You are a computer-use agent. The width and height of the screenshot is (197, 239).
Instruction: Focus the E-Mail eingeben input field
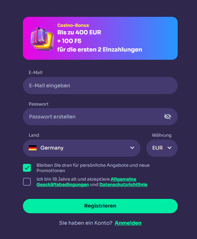pos(100,86)
